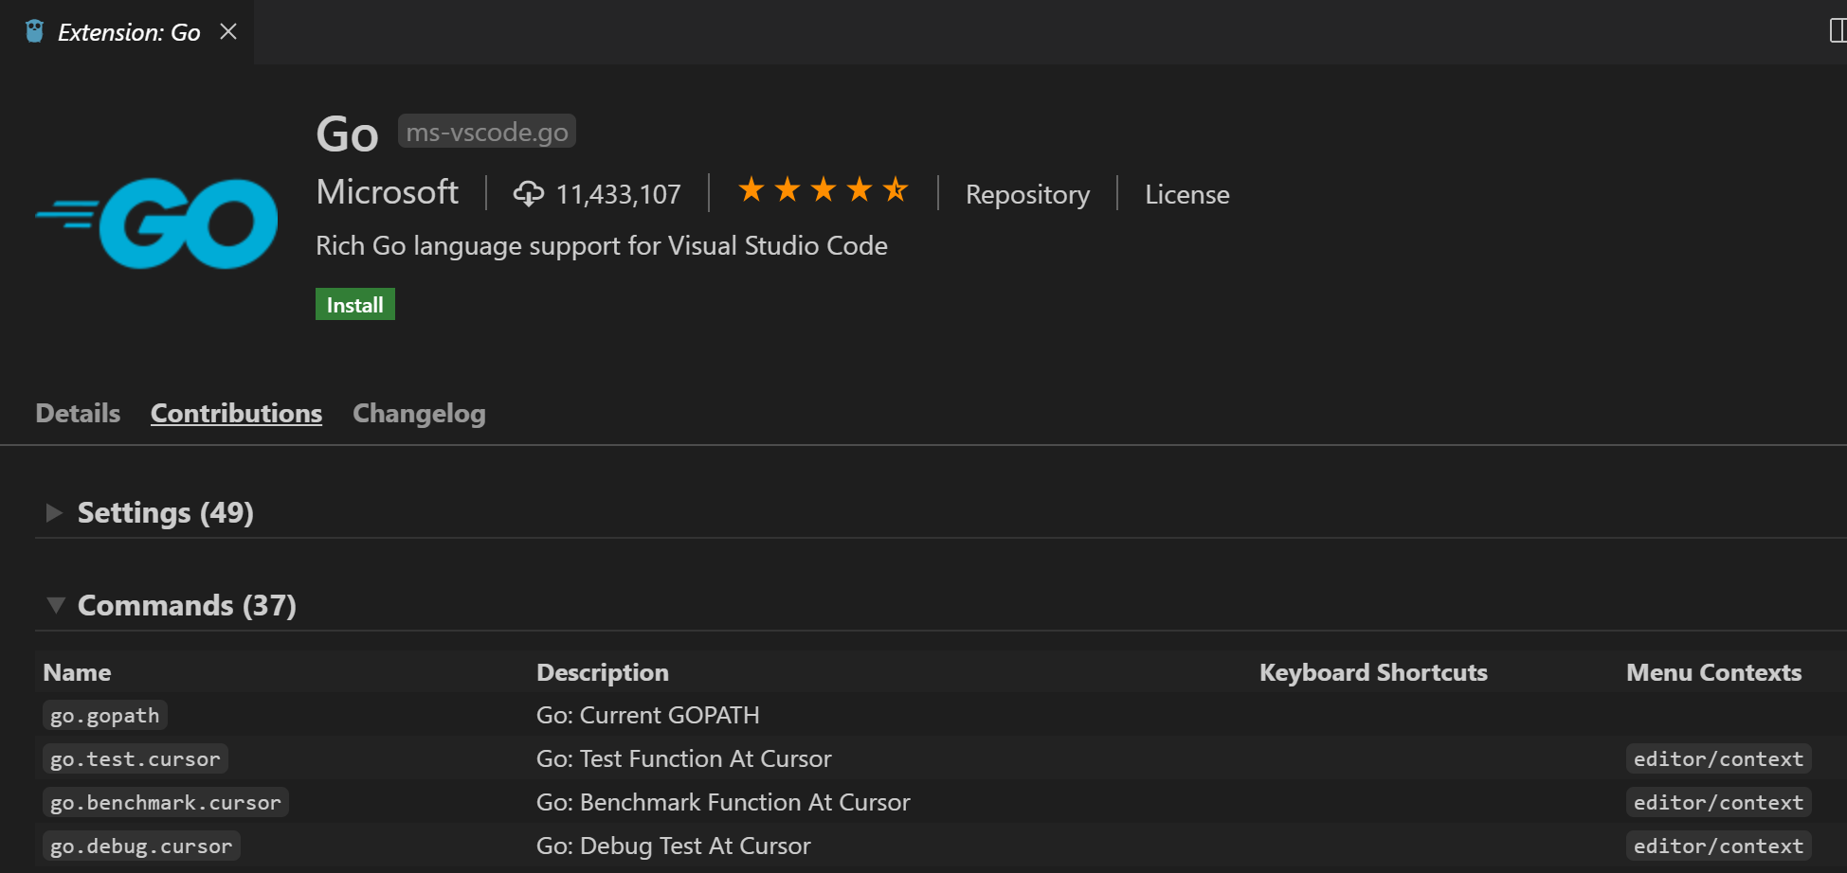Click the download count cloud icon
The image size is (1847, 873).
528,194
